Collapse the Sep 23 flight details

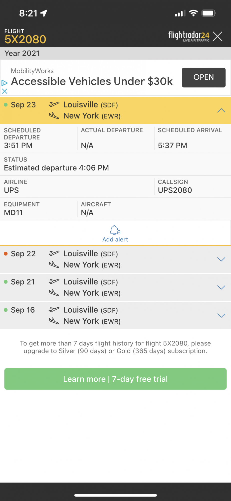point(221,110)
